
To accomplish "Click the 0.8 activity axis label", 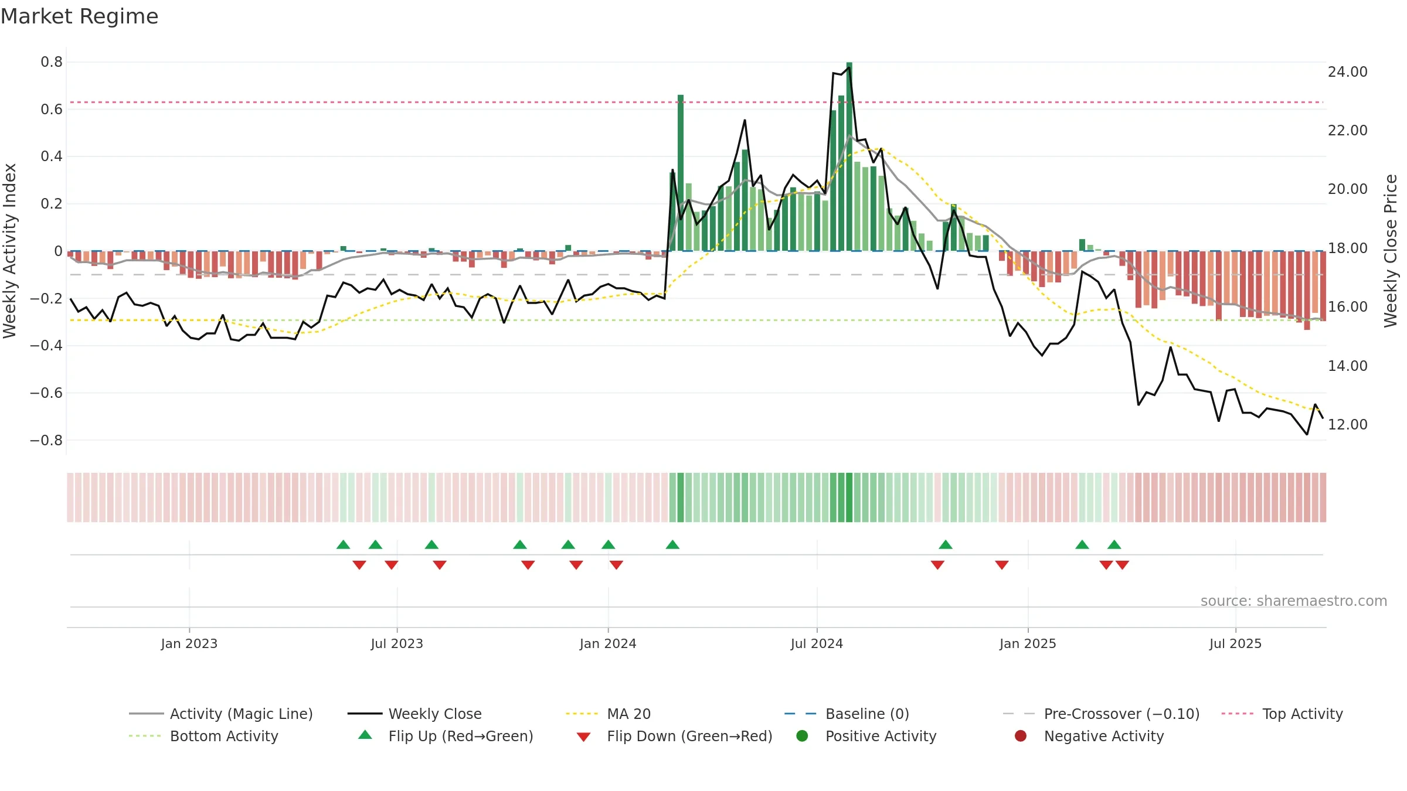I will (52, 62).
